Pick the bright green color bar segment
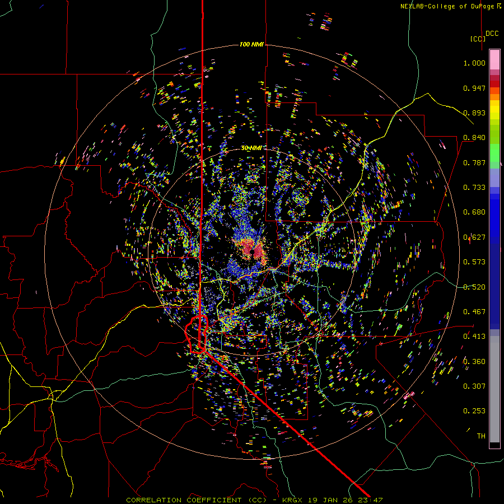Image resolution: width=504 pixels, height=504 pixels. click(x=494, y=153)
